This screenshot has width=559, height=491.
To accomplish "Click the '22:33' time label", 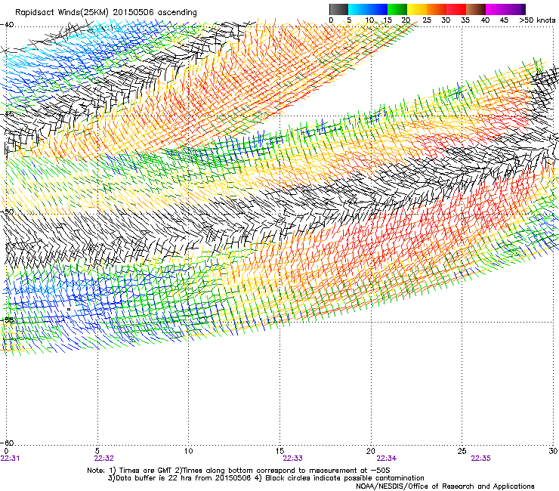I will pyautogui.click(x=292, y=459).
